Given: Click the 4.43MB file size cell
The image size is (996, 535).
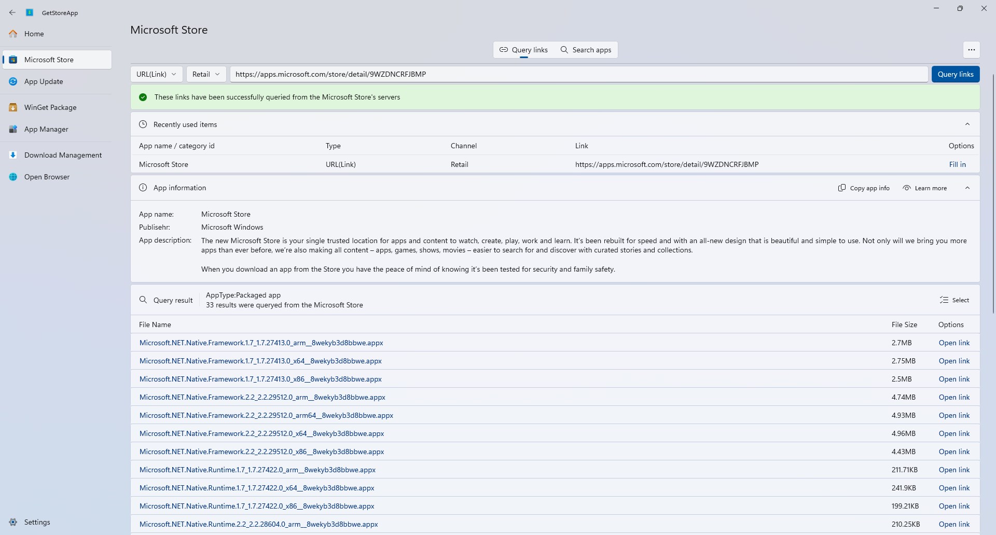Looking at the screenshot, I should click(x=904, y=452).
